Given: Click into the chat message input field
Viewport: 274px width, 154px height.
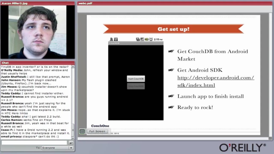Looking at the screenshot, I should [34, 143].
